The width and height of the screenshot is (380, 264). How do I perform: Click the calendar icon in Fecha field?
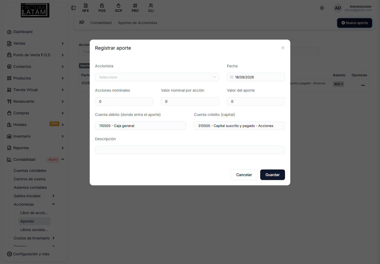pos(231,77)
